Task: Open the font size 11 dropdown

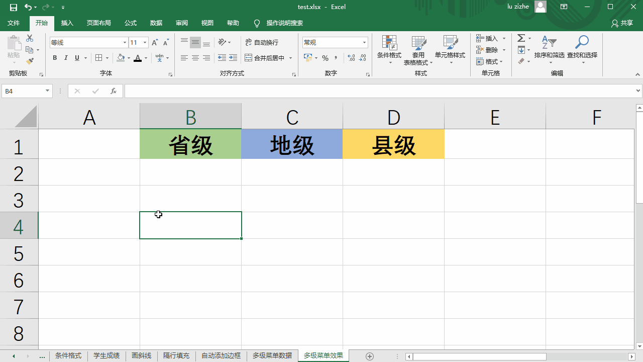Action: pyautogui.click(x=145, y=43)
